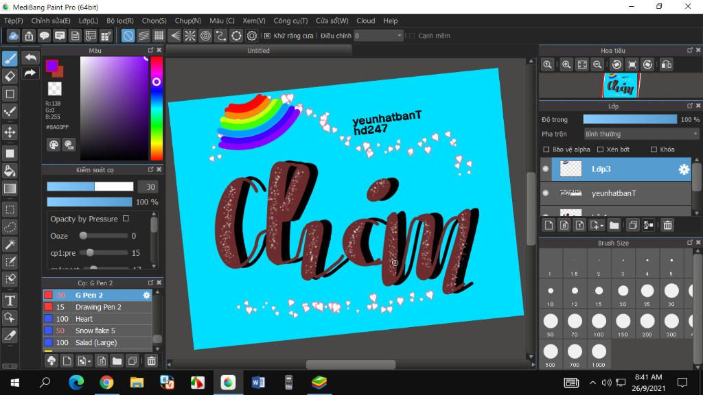Enable parallel snap lines
Image resolution: width=703 pixels, height=395 pixels.
click(x=143, y=36)
